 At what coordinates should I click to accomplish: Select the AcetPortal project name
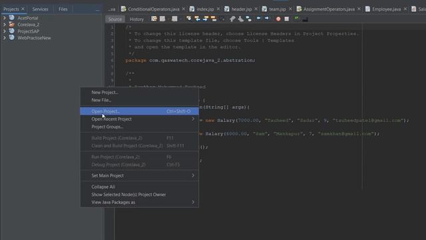click(x=28, y=18)
